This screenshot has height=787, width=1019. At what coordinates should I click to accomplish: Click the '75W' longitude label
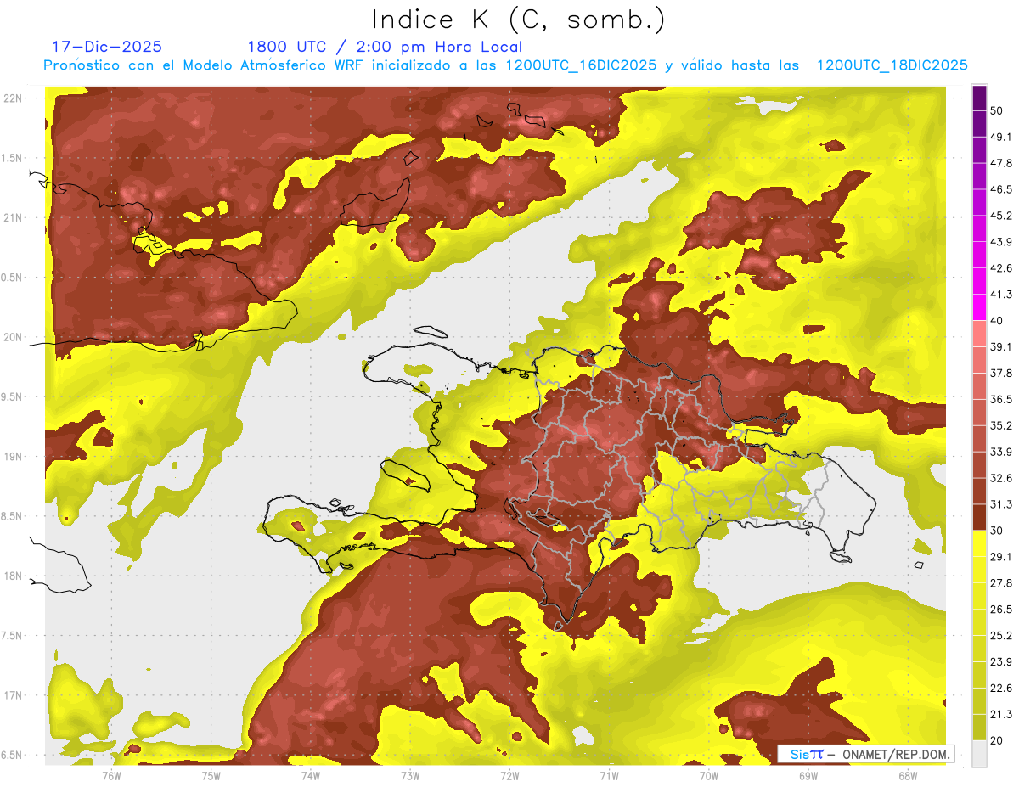pyautogui.click(x=211, y=775)
